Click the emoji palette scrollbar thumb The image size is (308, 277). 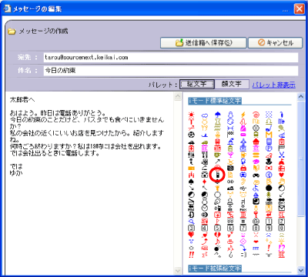click(301, 159)
